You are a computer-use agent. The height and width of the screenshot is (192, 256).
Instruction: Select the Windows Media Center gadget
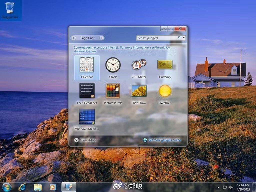click(87, 120)
